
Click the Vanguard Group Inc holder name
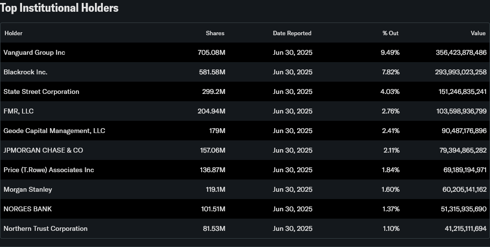click(x=34, y=52)
